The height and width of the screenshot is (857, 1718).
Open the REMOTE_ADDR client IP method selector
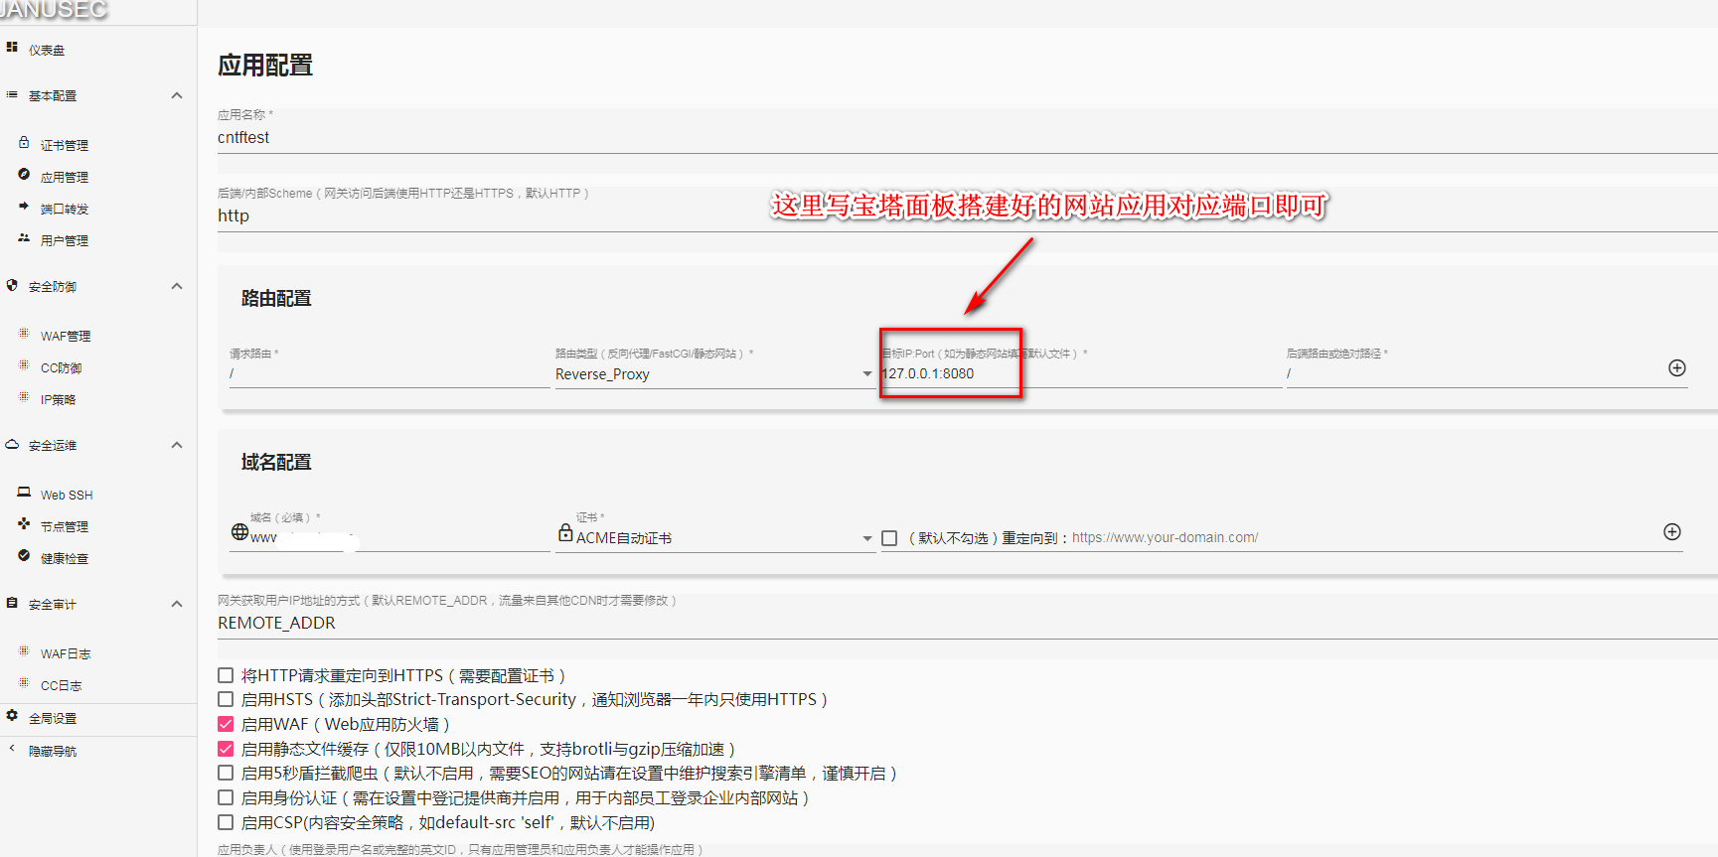[968, 623]
